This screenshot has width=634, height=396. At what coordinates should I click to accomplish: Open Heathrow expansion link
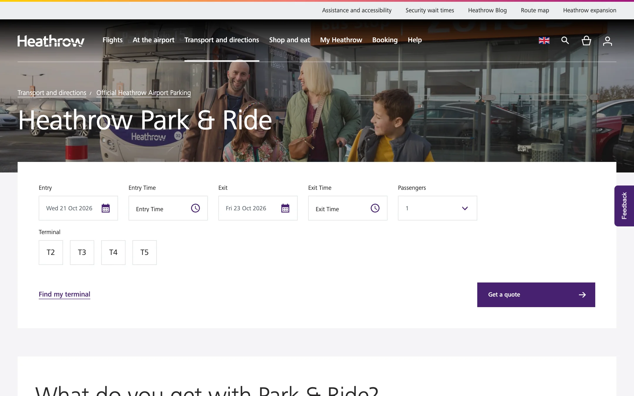[589, 10]
